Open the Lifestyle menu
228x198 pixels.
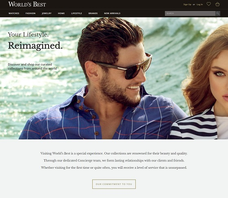[x=77, y=13]
